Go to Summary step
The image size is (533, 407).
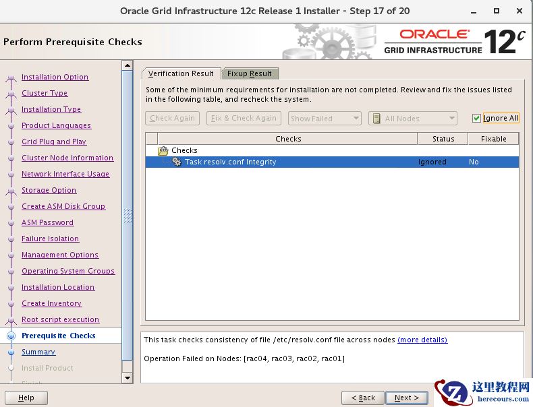coord(38,352)
